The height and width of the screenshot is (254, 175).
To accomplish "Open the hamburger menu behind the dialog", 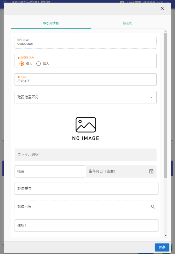I will [5, 2].
